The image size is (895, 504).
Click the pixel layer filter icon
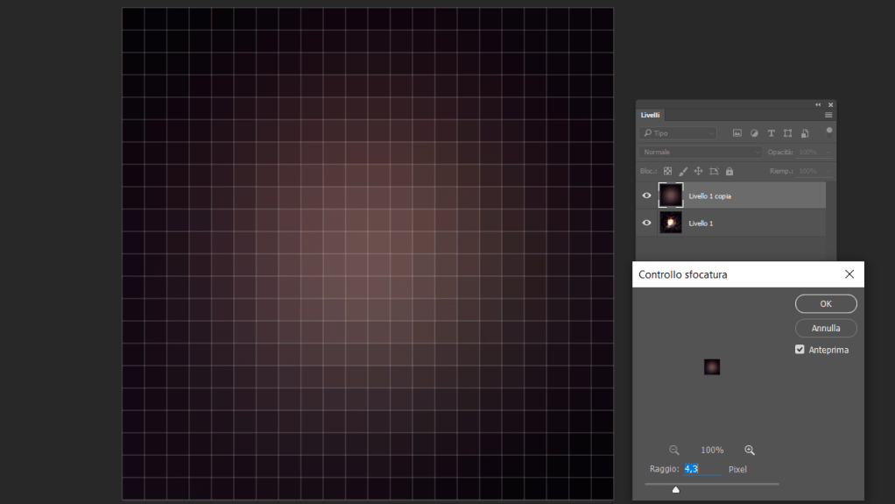[737, 133]
